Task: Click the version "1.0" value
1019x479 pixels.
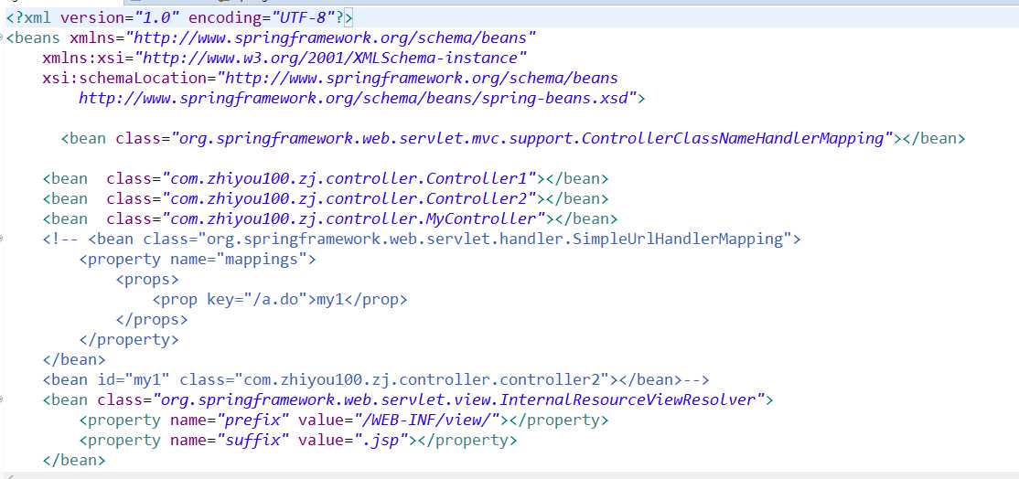Action: pyautogui.click(x=156, y=17)
